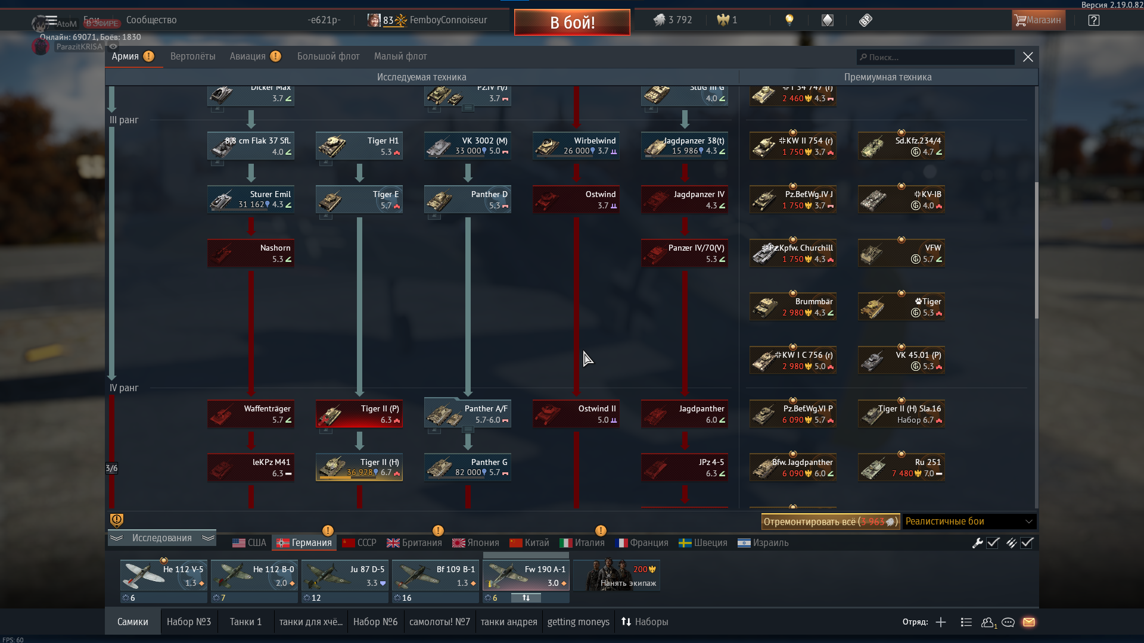Select the Tiger H1 tank

(x=359, y=146)
